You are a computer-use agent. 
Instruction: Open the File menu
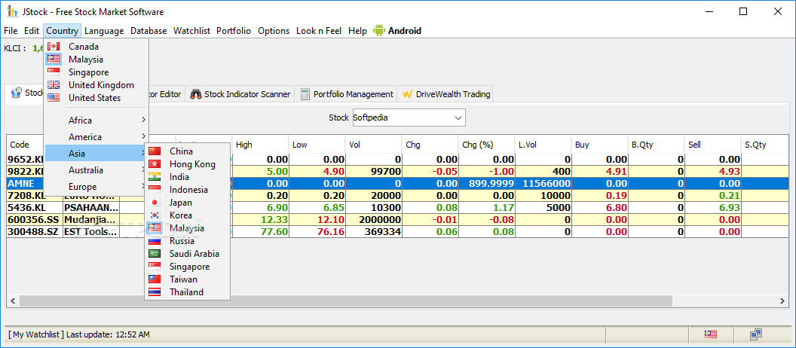tap(11, 30)
